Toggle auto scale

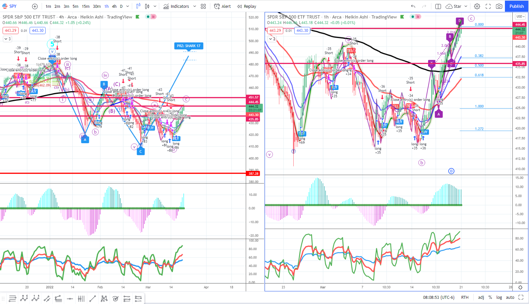click(510, 297)
